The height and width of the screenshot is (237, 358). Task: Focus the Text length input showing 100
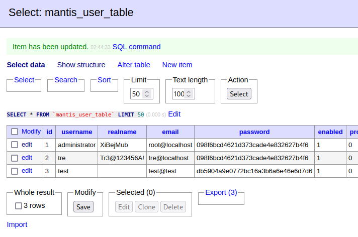click(184, 94)
